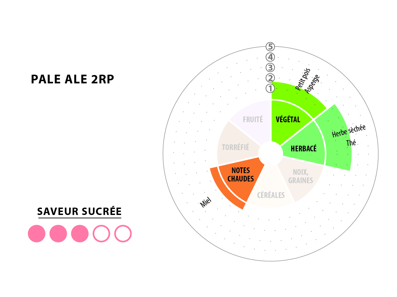The image size is (397, 297).
Task: Click the scale number 3 circle
Action: click(270, 68)
